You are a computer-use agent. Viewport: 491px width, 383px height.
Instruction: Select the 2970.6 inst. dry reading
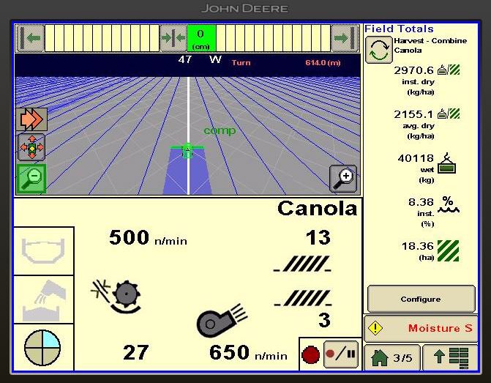(414, 70)
